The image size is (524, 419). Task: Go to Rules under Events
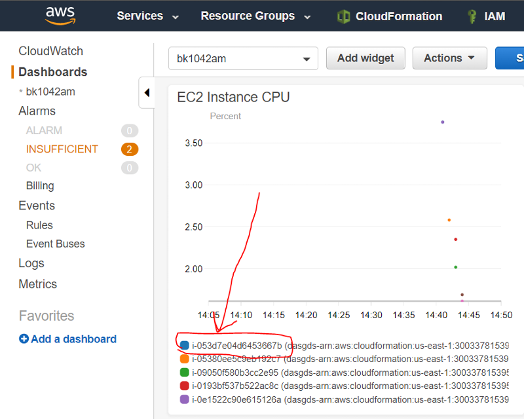click(39, 225)
